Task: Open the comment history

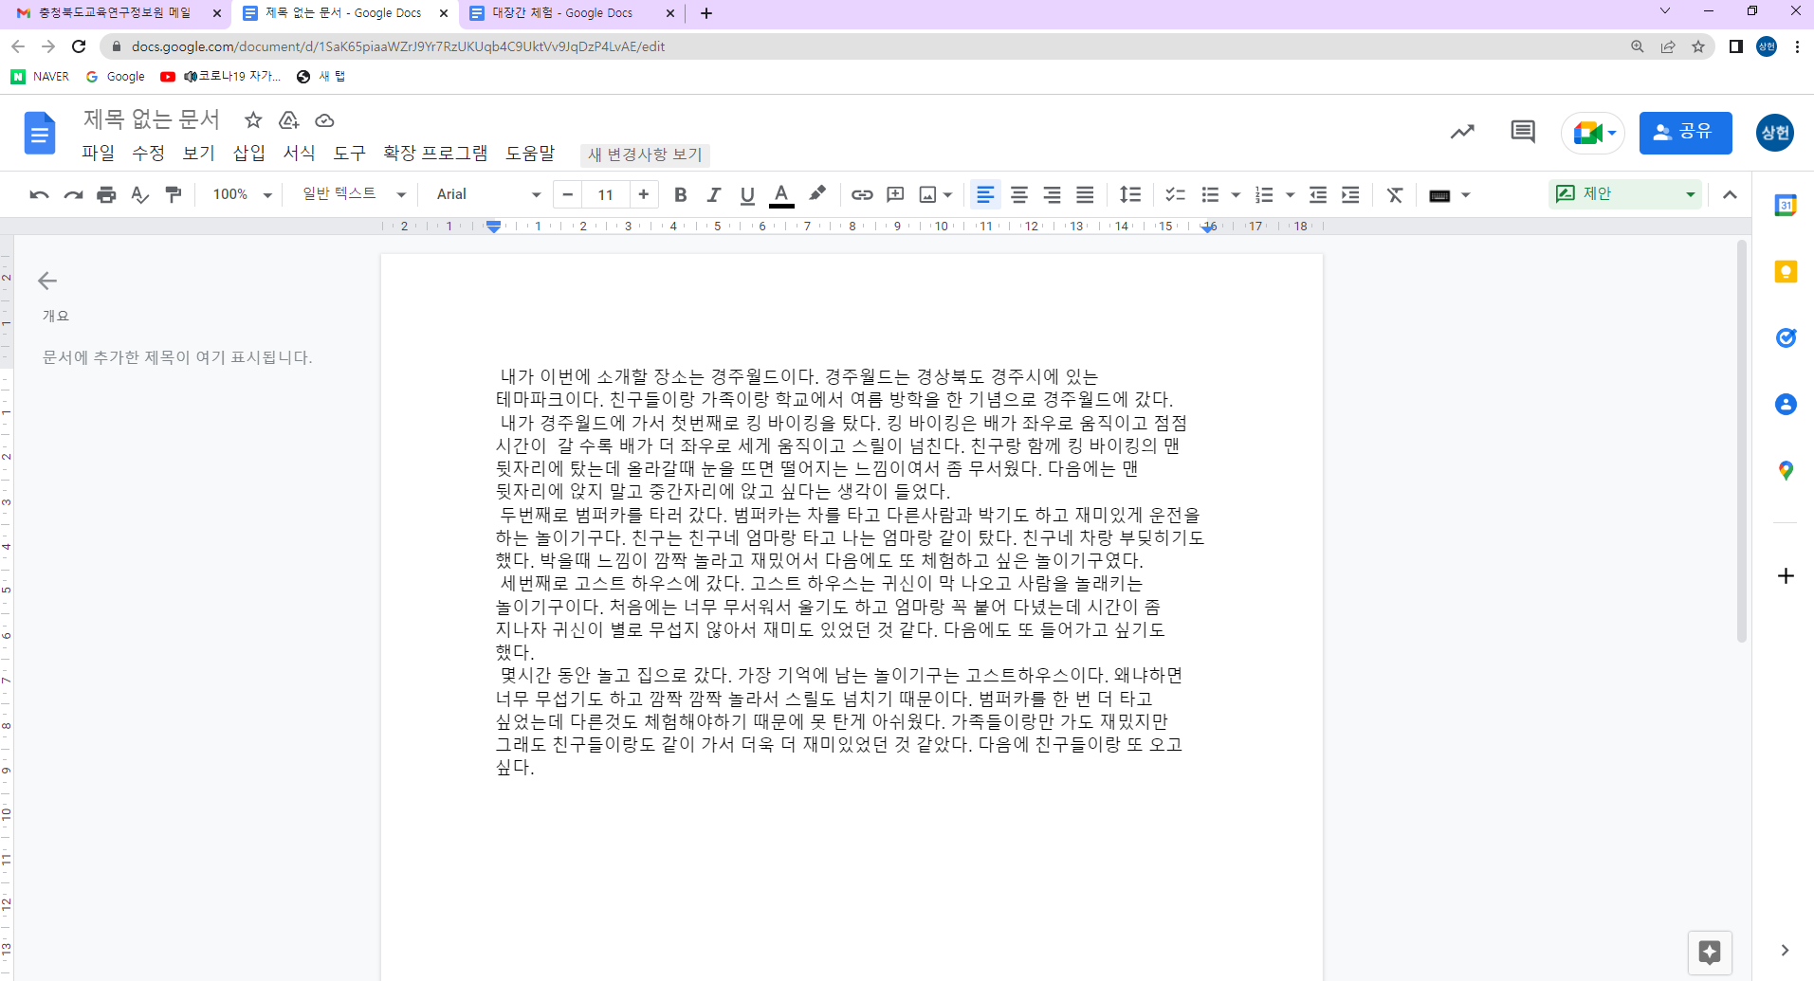Action: click(1523, 133)
